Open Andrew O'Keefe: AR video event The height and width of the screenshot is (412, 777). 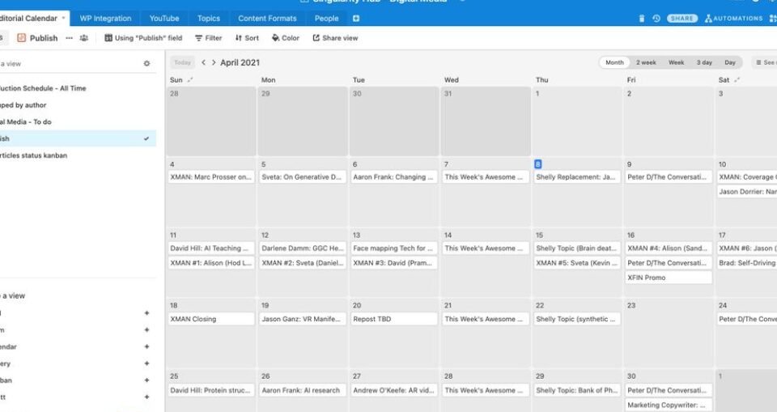coord(394,391)
